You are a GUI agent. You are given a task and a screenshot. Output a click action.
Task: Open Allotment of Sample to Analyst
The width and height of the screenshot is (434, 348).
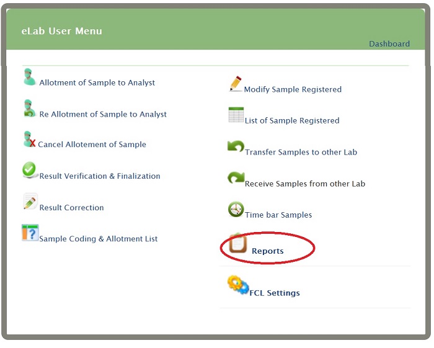[97, 83]
